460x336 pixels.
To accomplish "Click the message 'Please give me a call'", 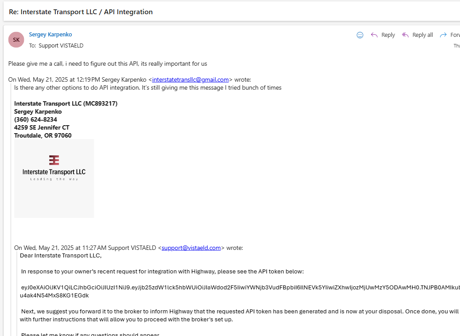I will click(x=108, y=64).
